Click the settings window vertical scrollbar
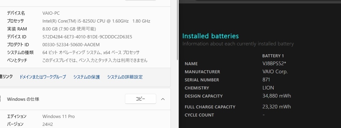 click(177, 30)
